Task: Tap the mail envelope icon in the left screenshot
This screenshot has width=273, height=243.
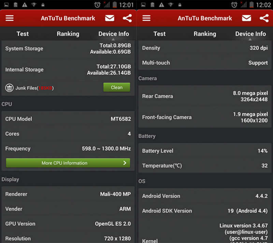Action: [110, 18]
